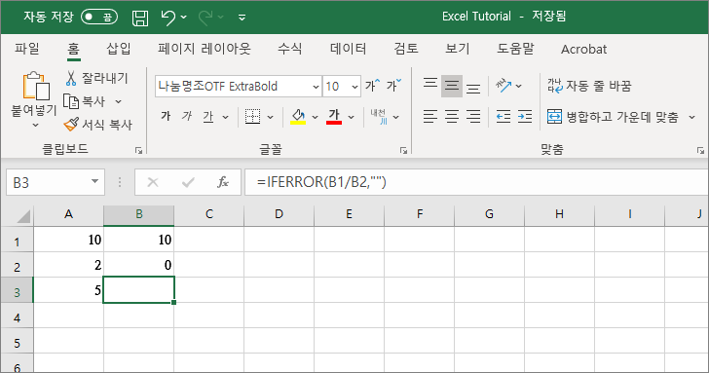Cancel formula entry with X icon
709x373 pixels.
(153, 182)
